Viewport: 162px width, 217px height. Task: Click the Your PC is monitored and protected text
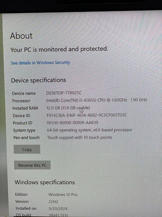coord(59,49)
